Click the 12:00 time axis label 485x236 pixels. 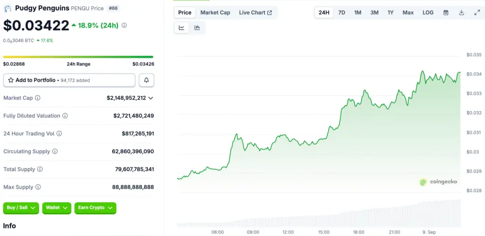tap(288, 232)
